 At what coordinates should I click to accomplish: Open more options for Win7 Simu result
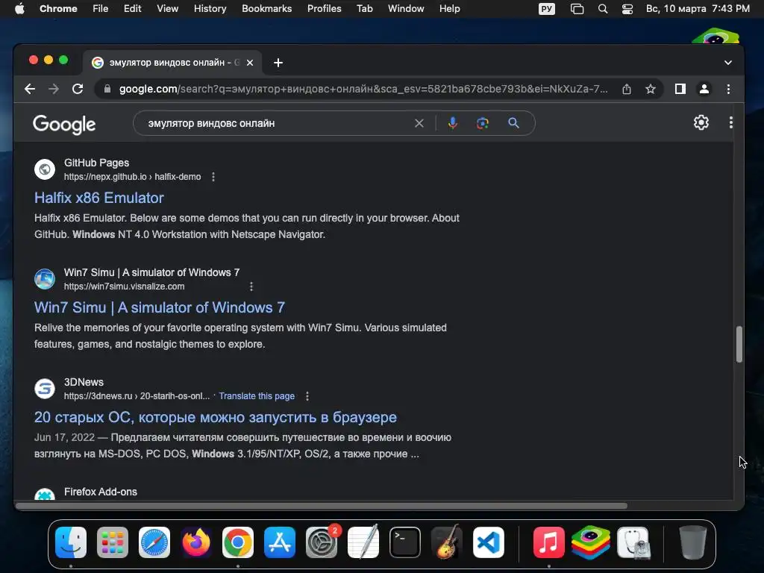pyautogui.click(x=251, y=286)
